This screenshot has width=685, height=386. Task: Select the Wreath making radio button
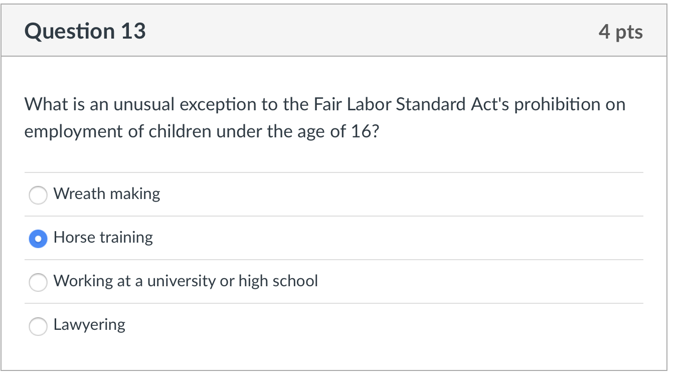[x=38, y=195]
